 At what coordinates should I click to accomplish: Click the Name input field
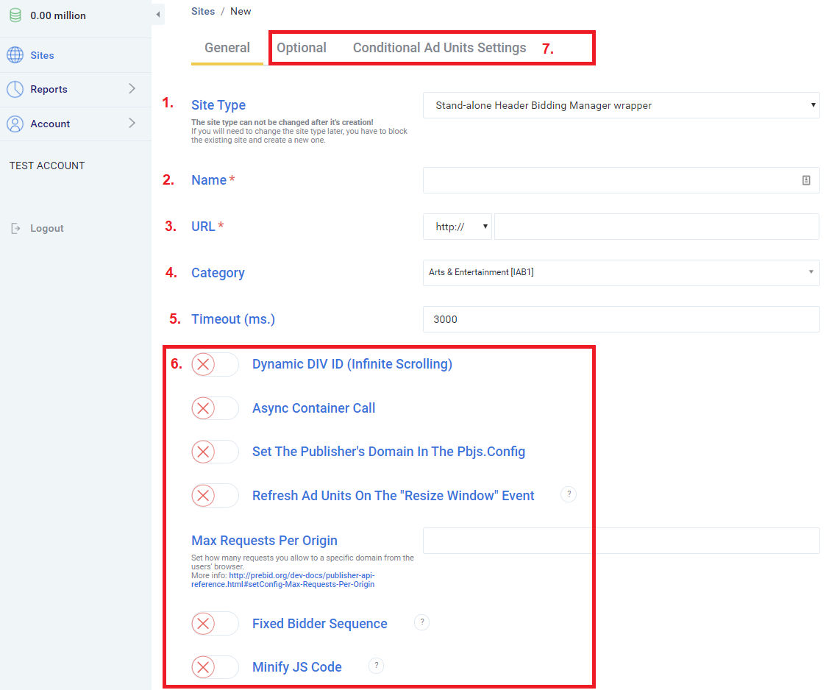[611, 180]
